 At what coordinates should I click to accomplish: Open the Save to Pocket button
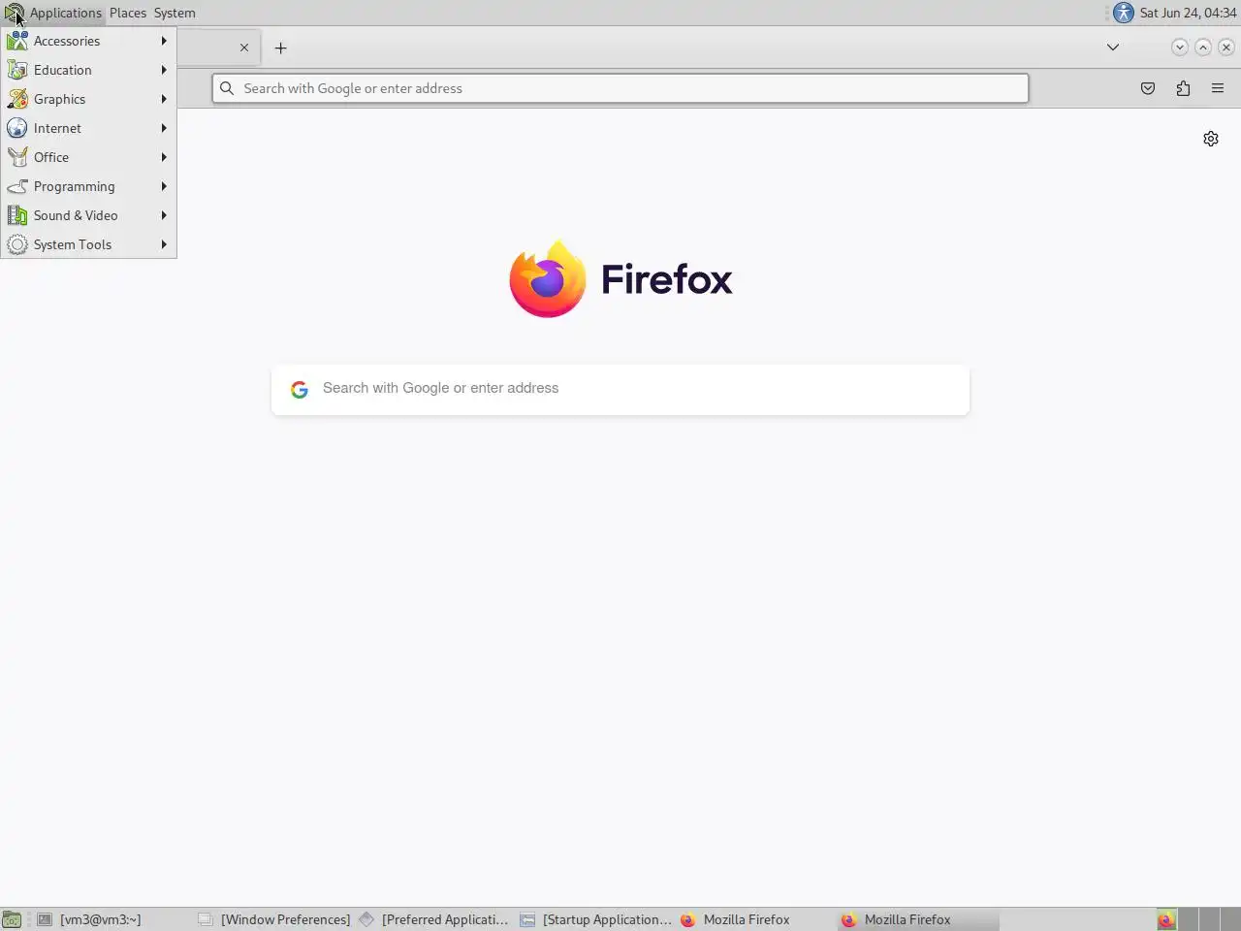(x=1148, y=88)
